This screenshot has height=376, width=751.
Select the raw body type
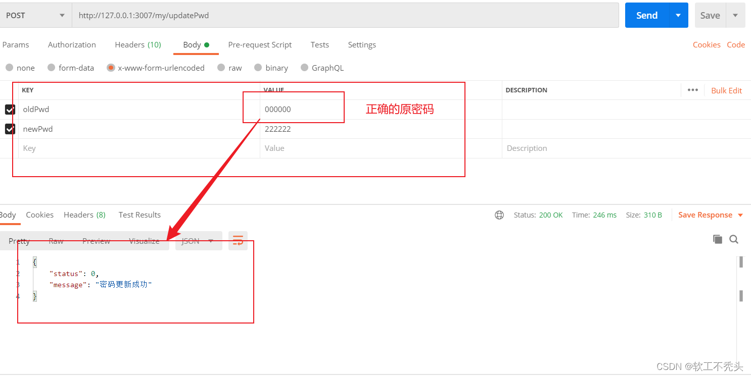(x=229, y=68)
